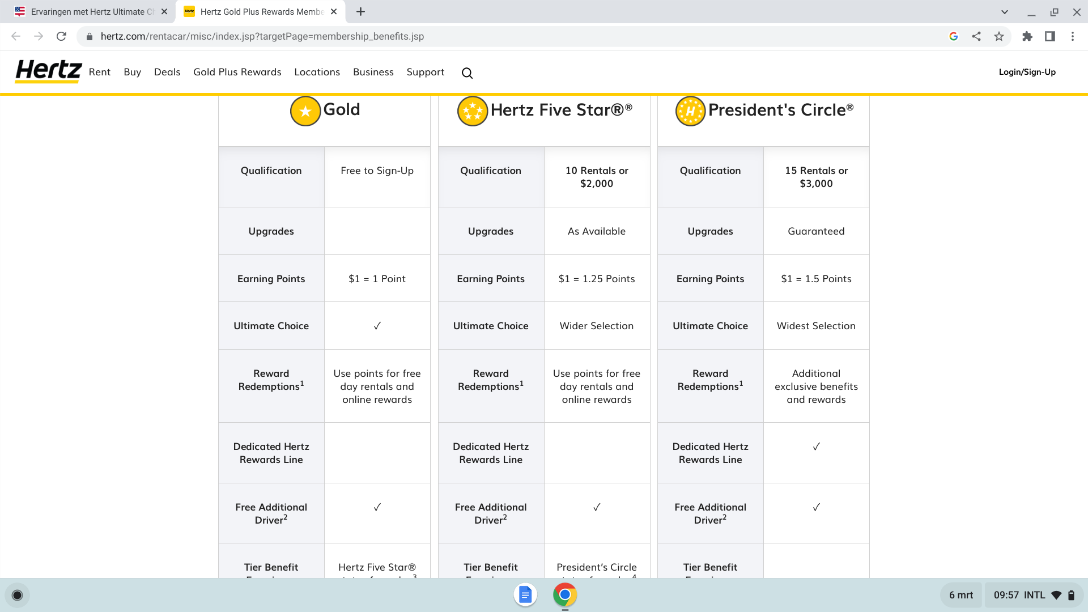Screen dimensions: 1088x612
Task: Click the President's Circle badge icon
Action: [x=690, y=111]
